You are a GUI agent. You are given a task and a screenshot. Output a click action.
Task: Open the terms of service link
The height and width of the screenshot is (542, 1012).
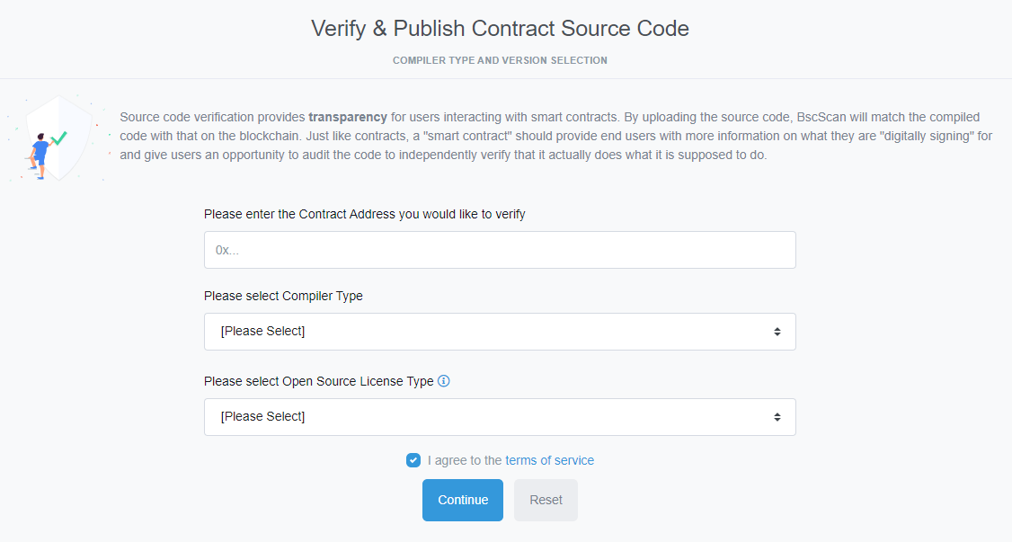click(x=549, y=460)
